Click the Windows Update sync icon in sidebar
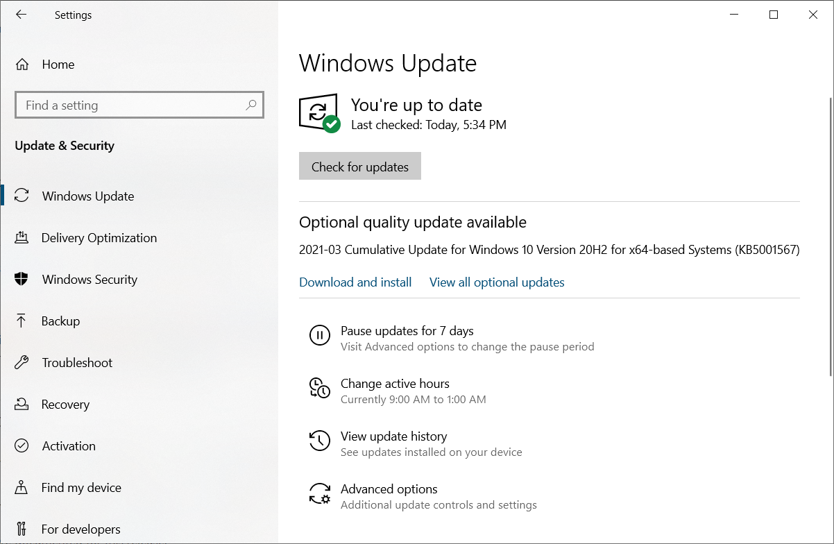 (x=22, y=196)
